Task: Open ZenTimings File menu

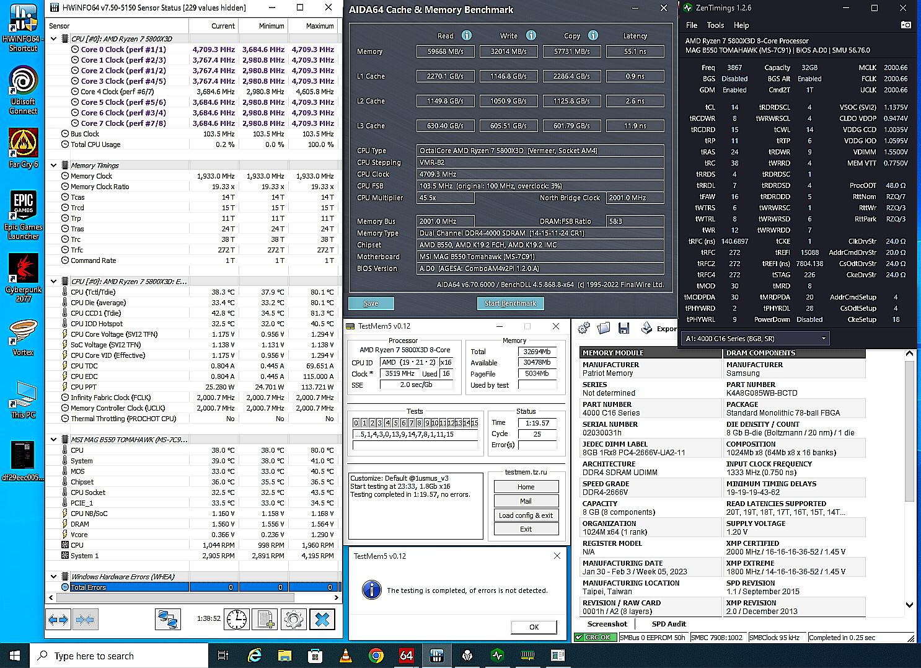Action: 692,25
